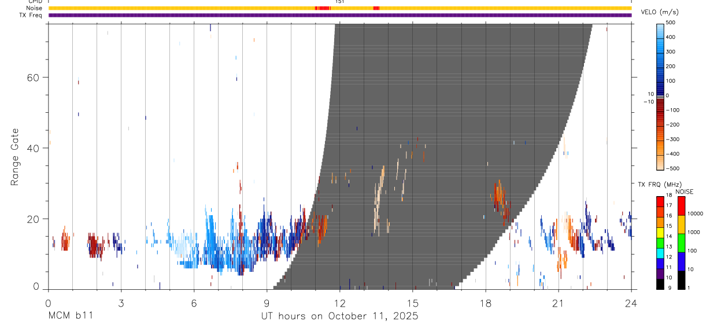This screenshot has height=328, width=710.
Task: Click the "Noise" row label
Action: coord(35,8)
